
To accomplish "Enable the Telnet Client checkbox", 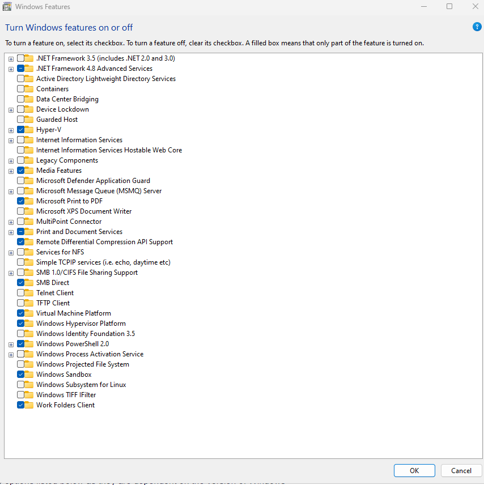I will 21,292.
